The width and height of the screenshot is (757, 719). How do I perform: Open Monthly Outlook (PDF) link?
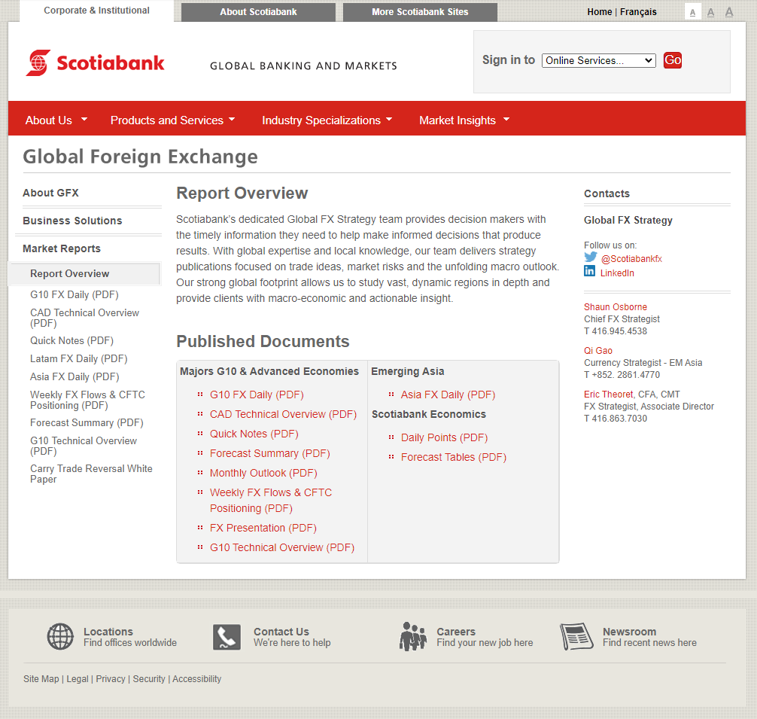[x=263, y=473]
